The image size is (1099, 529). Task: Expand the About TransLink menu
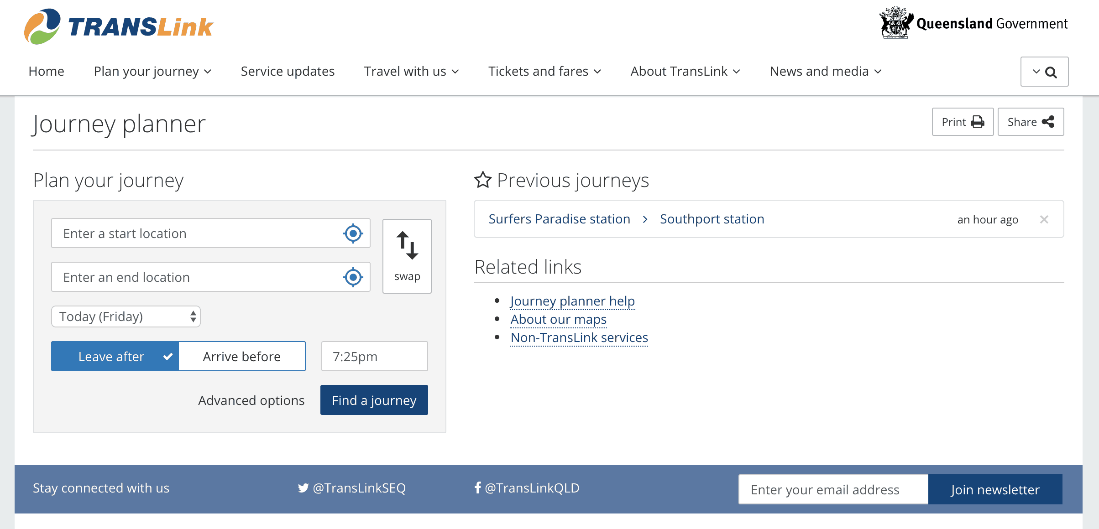[x=685, y=71]
